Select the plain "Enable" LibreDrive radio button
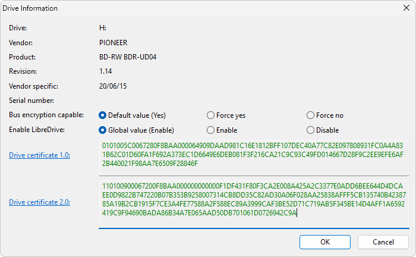Image resolution: width=416 pixels, height=257 pixels. pos(211,130)
